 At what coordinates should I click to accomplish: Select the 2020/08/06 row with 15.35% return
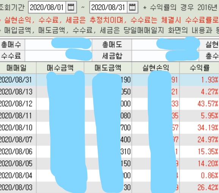[109, 152]
